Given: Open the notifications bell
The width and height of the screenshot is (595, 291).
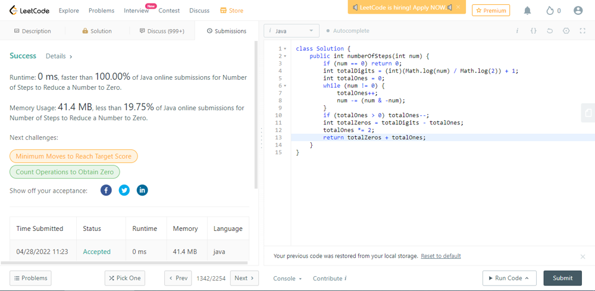Looking at the screenshot, I should (527, 11).
